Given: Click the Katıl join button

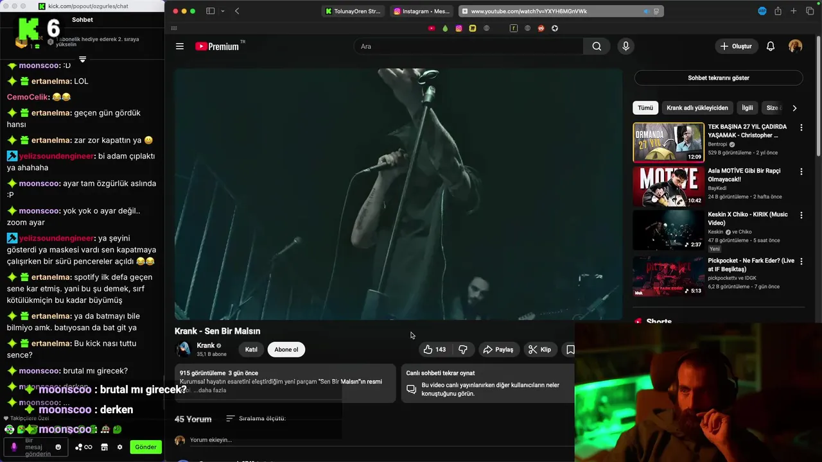Looking at the screenshot, I should pyautogui.click(x=251, y=350).
